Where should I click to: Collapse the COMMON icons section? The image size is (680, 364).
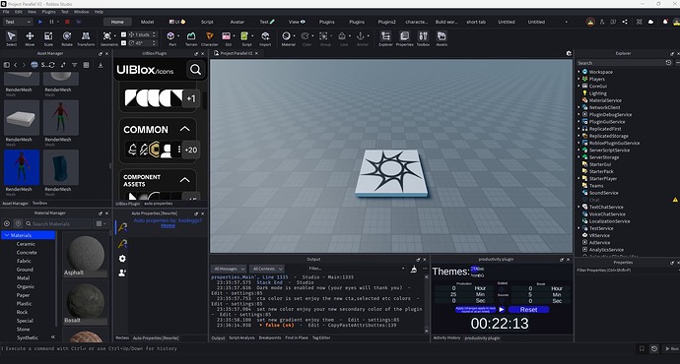184,129
